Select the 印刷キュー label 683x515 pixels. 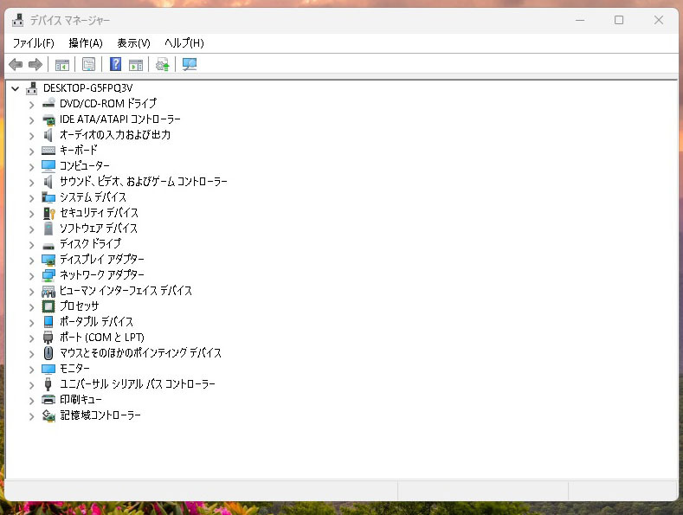(81, 400)
